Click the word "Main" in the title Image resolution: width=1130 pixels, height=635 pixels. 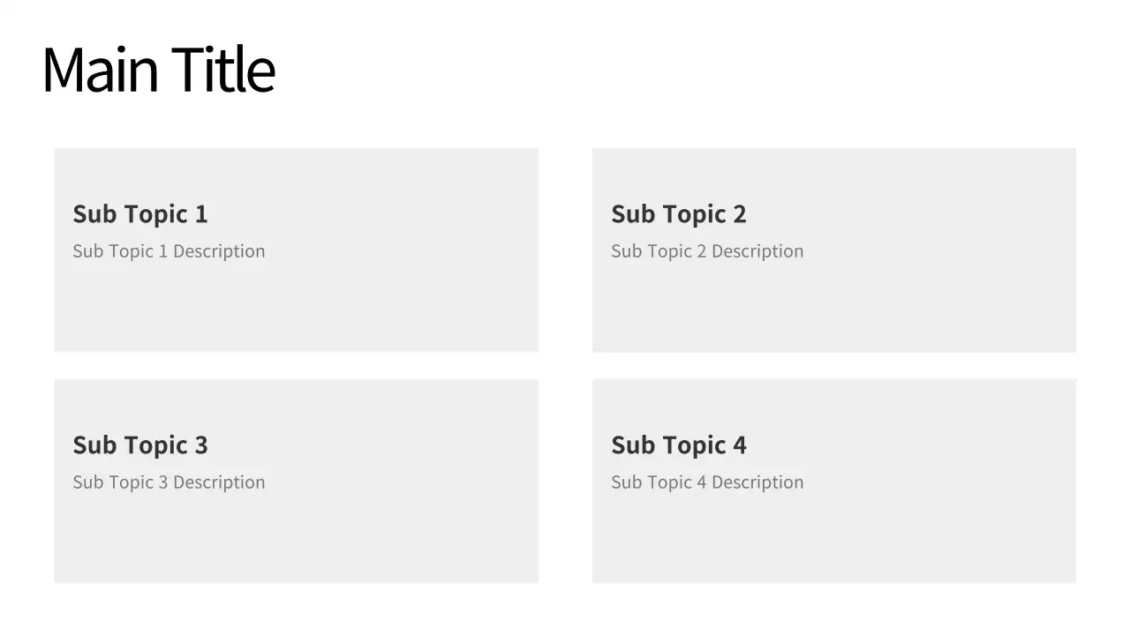tap(100, 70)
